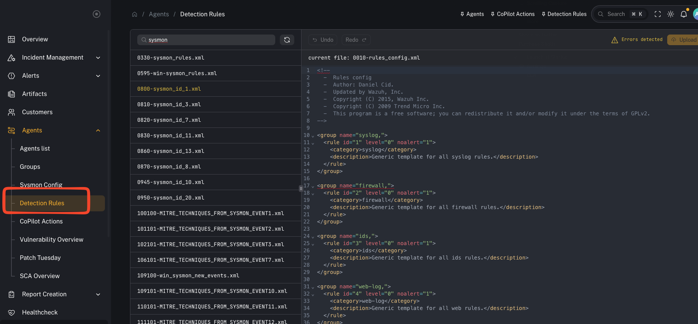The height and width of the screenshot is (324, 698).
Task: Collapse the Agents sidebar section
Action: pyautogui.click(x=98, y=131)
